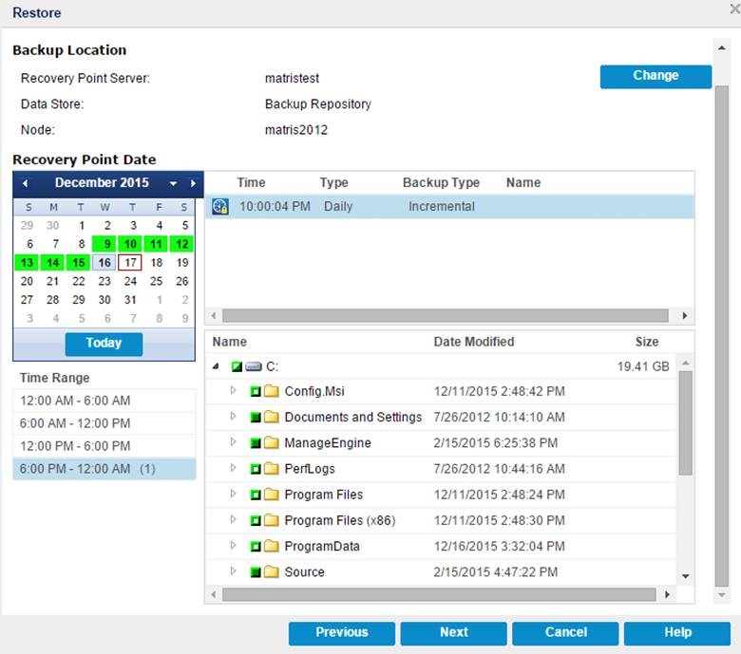Viewport: 741px width, 654px height.
Task: Expand the PerfLogs folder
Action: tap(233, 468)
